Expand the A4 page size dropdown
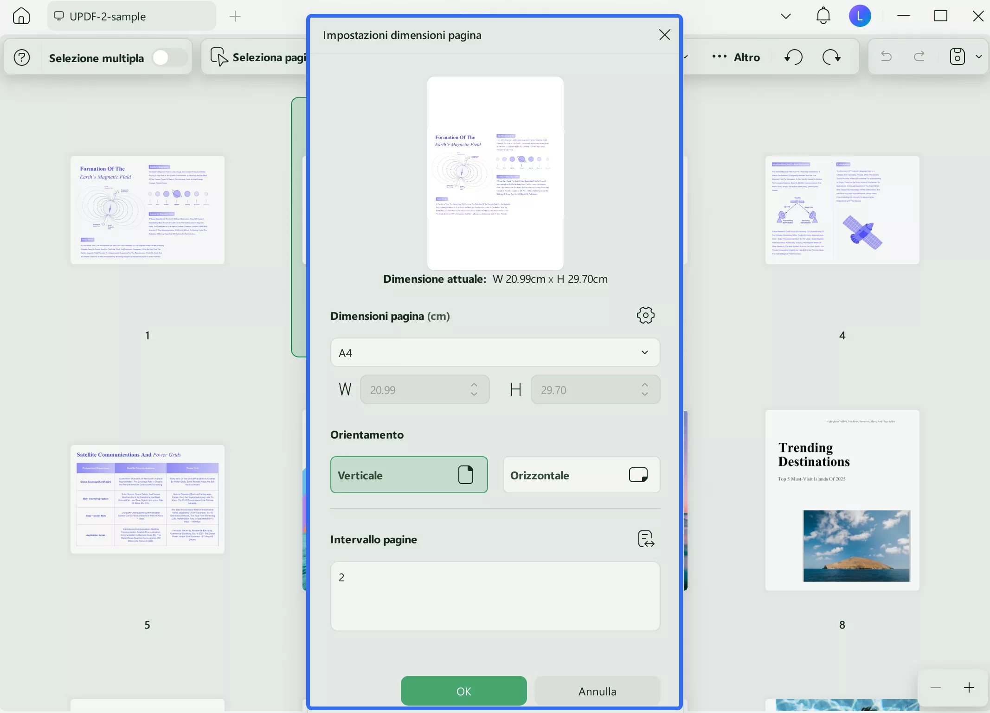The image size is (990, 713). 495,352
